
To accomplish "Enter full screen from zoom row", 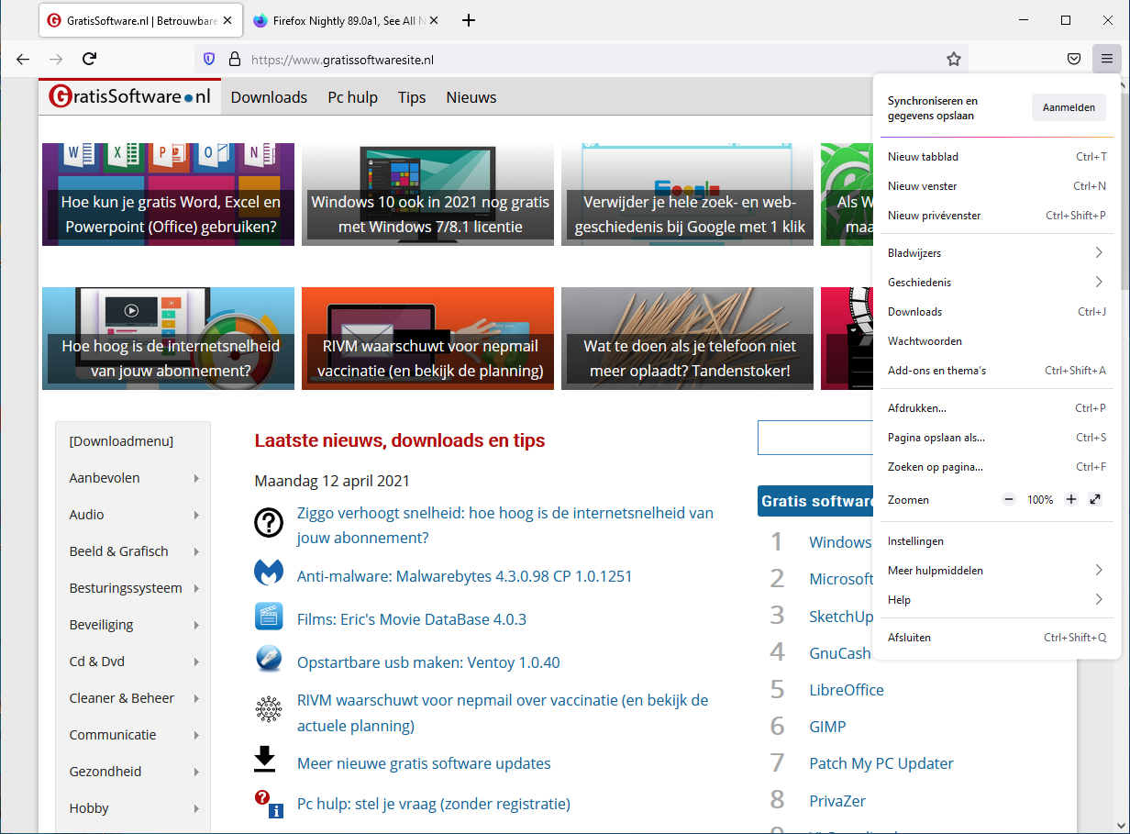I will coord(1094,500).
